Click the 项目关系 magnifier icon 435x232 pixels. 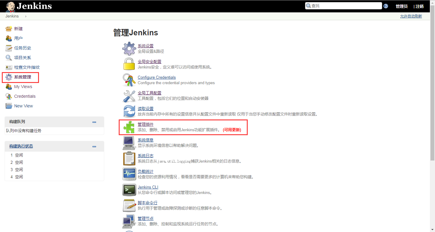pos(9,58)
